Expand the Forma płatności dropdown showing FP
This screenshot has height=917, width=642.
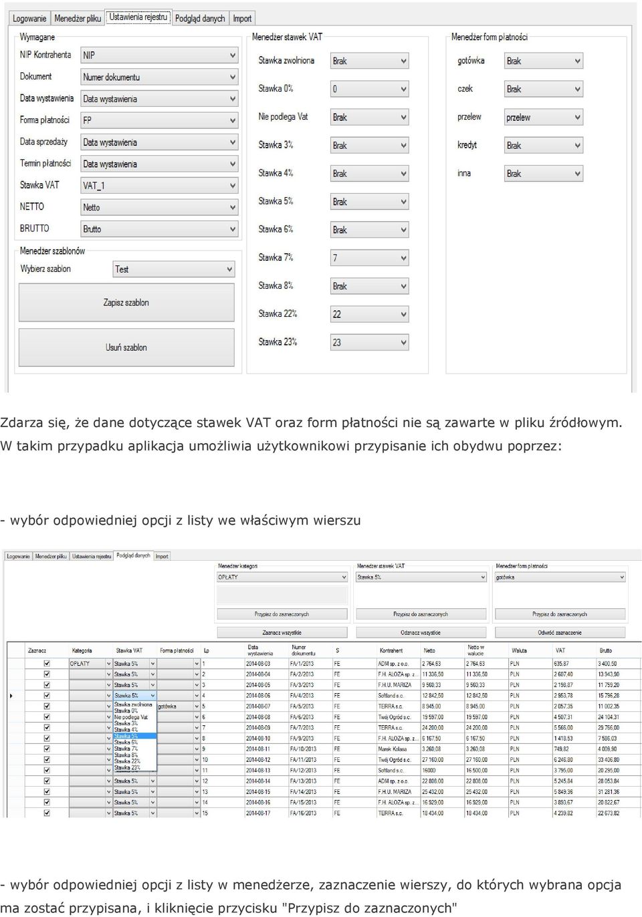[x=159, y=120]
